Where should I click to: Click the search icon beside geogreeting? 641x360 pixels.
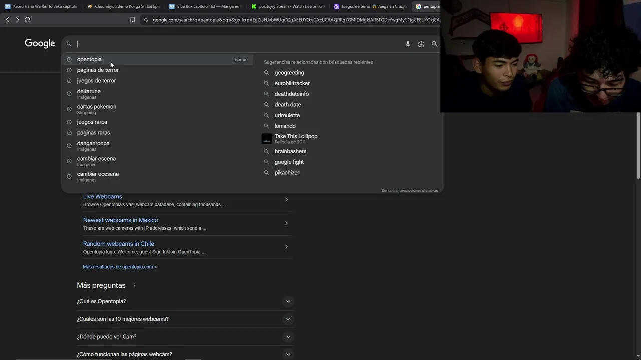[266, 73]
